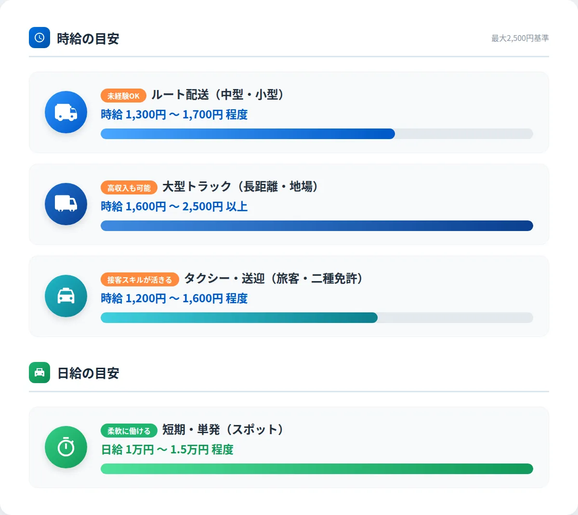
Task: Click the large truck icon for 大型トラック
Action: pos(66,204)
